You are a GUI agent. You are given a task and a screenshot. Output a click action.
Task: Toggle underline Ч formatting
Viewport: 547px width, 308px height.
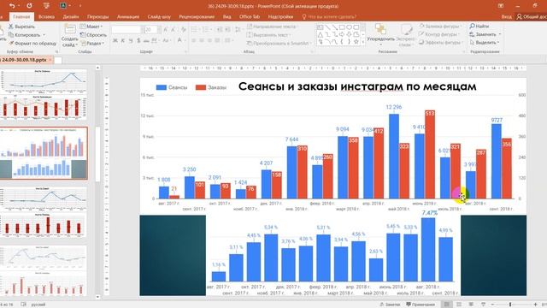click(x=131, y=40)
